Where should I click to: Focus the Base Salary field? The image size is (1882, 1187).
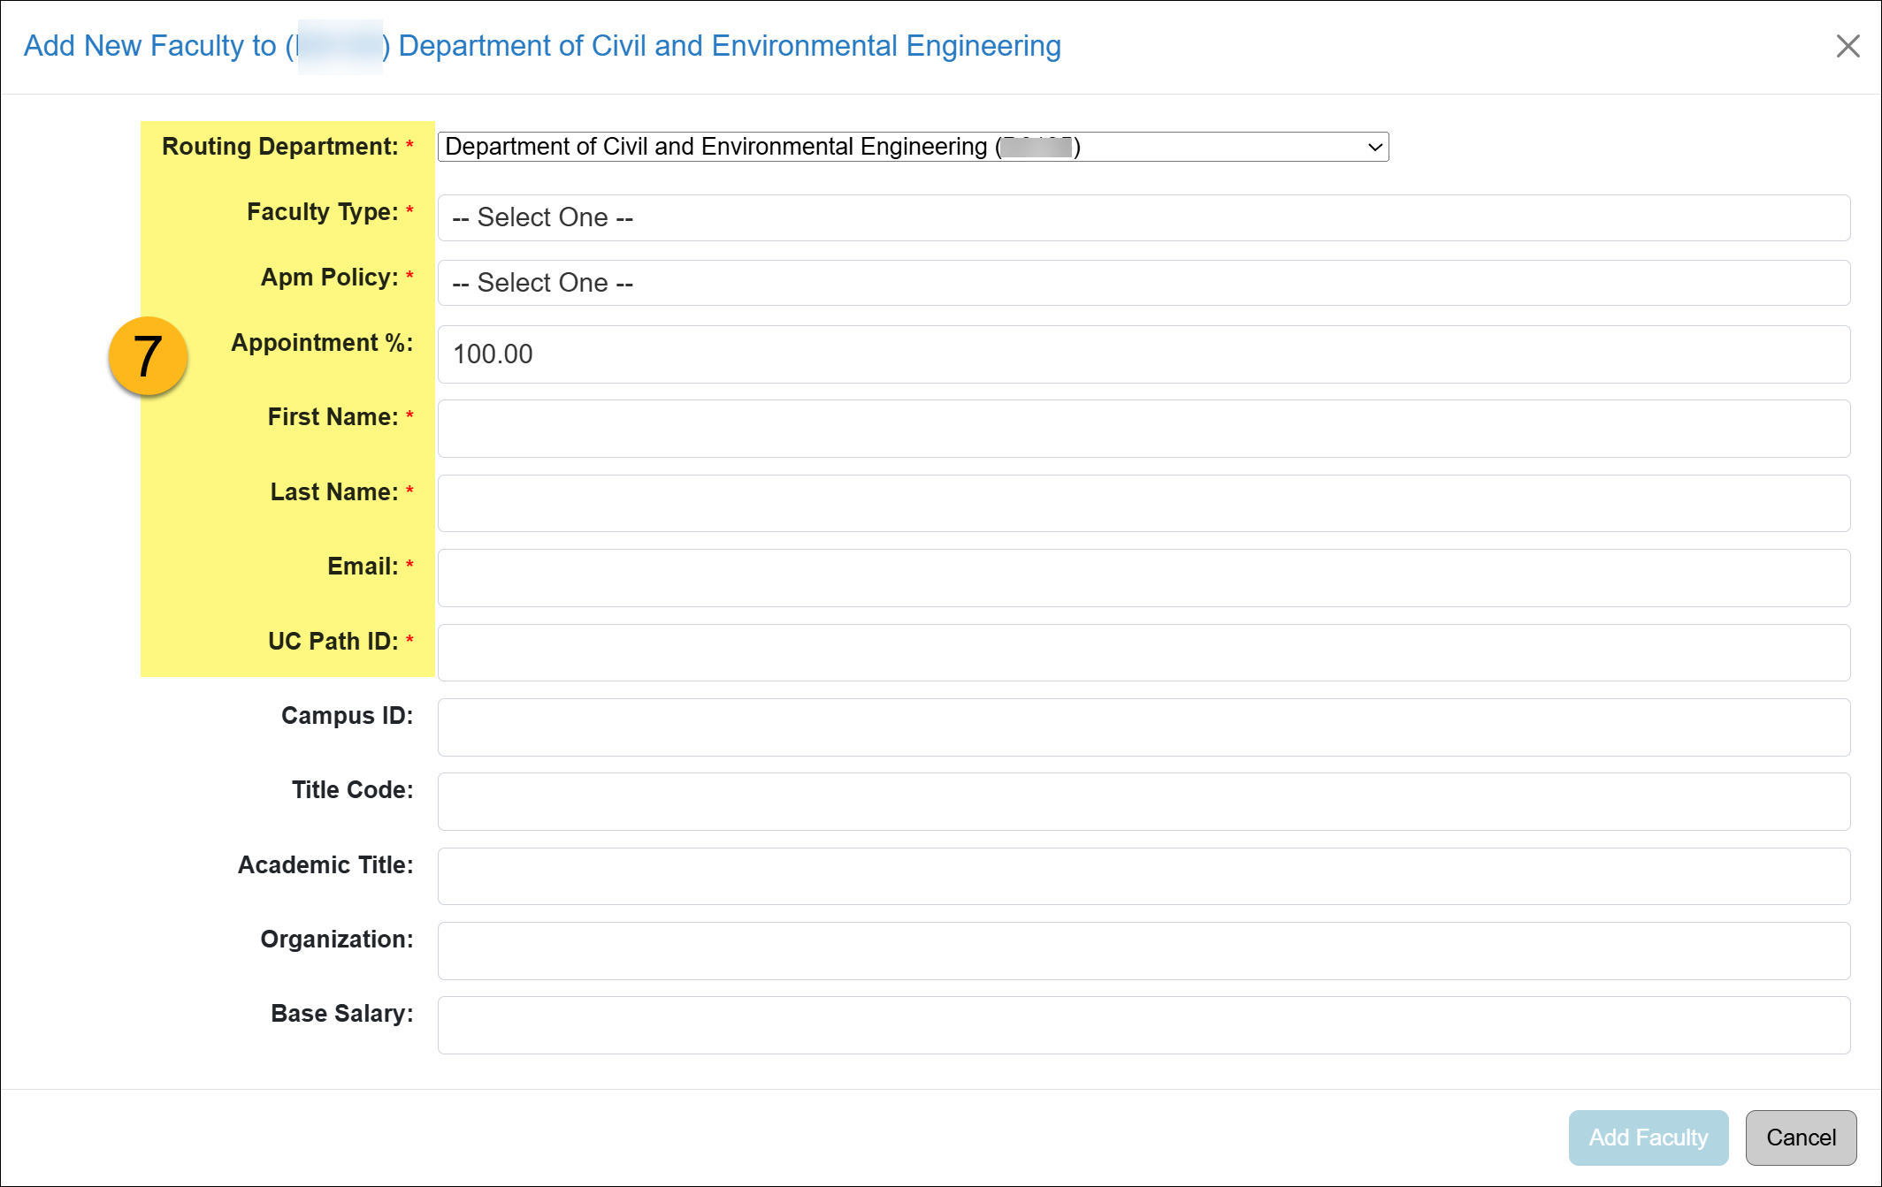coord(1143,1025)
